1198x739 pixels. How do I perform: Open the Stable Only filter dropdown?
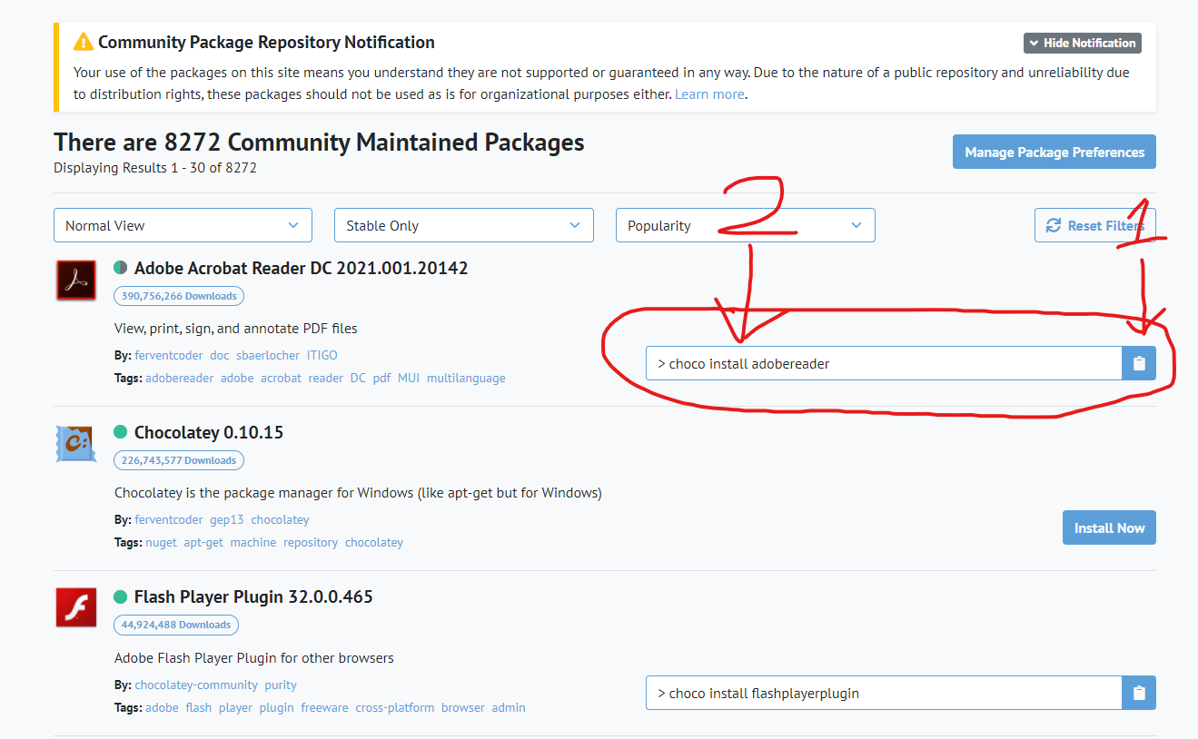point(464,225)
